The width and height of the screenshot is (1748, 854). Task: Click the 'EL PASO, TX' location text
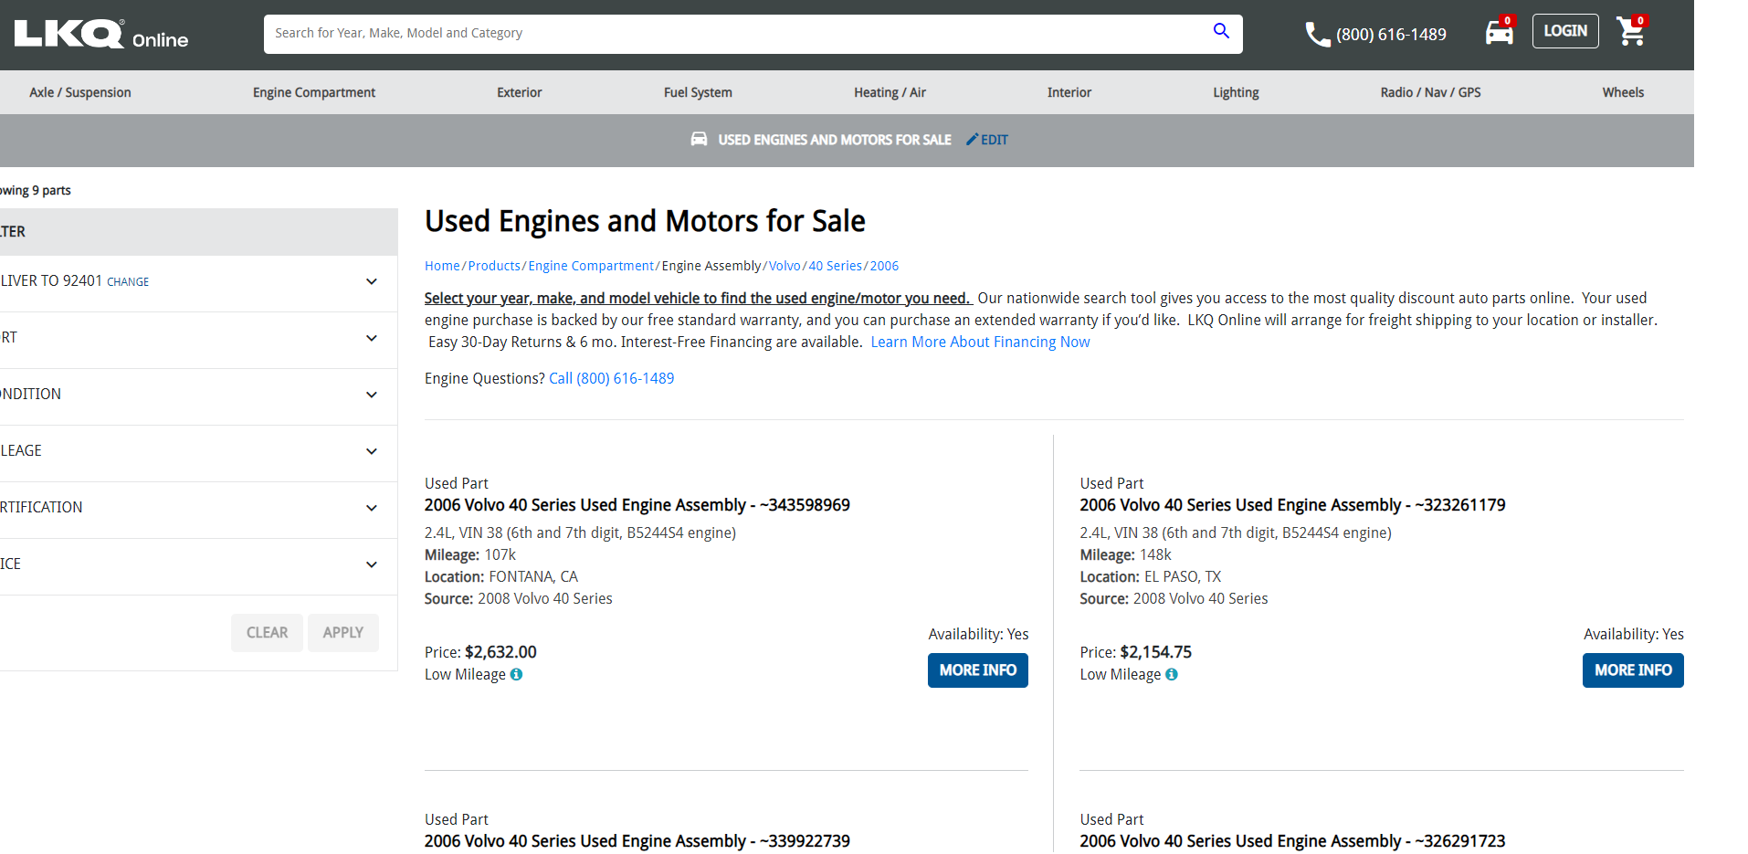click(1183, 577)
